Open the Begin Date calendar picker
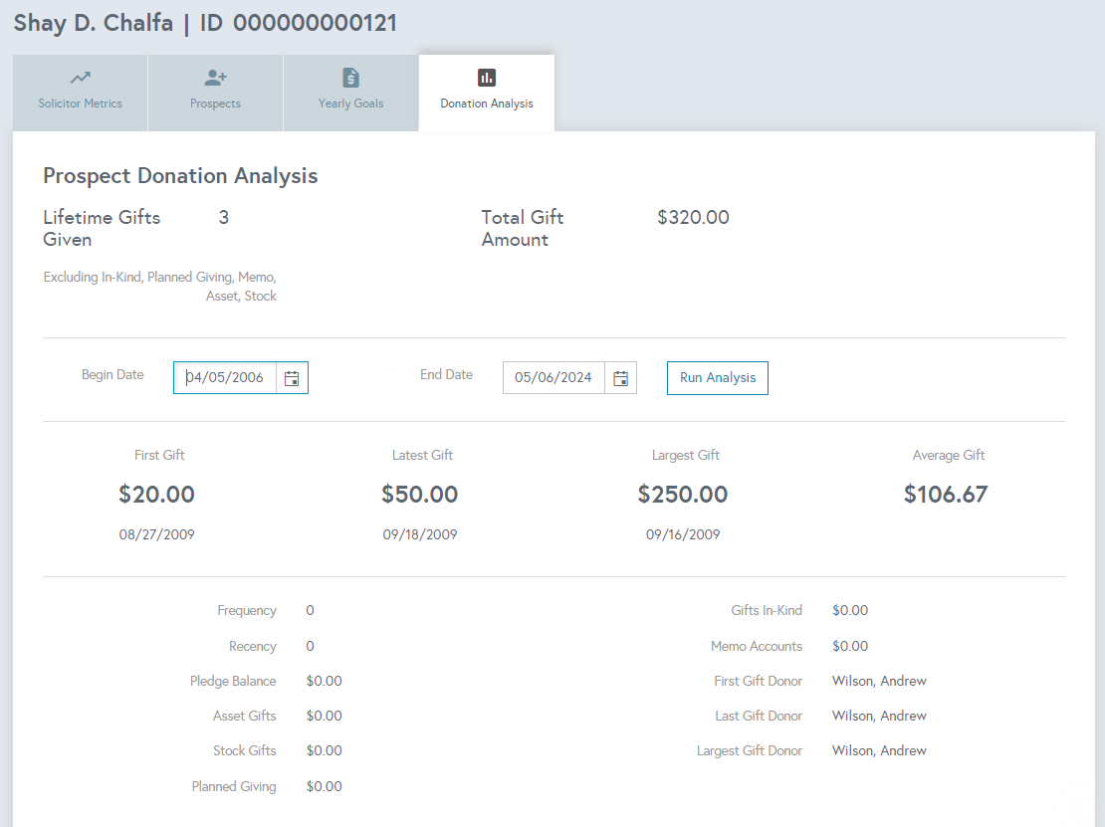1105x827 pixels. click(x=292, y=378)
